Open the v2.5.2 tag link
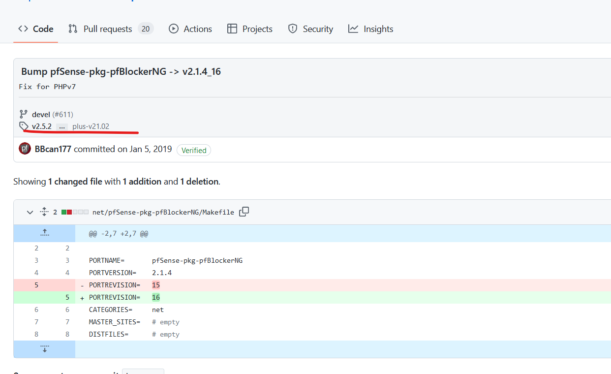The width and height of the screenshot is (611, 374). (42, 126)
